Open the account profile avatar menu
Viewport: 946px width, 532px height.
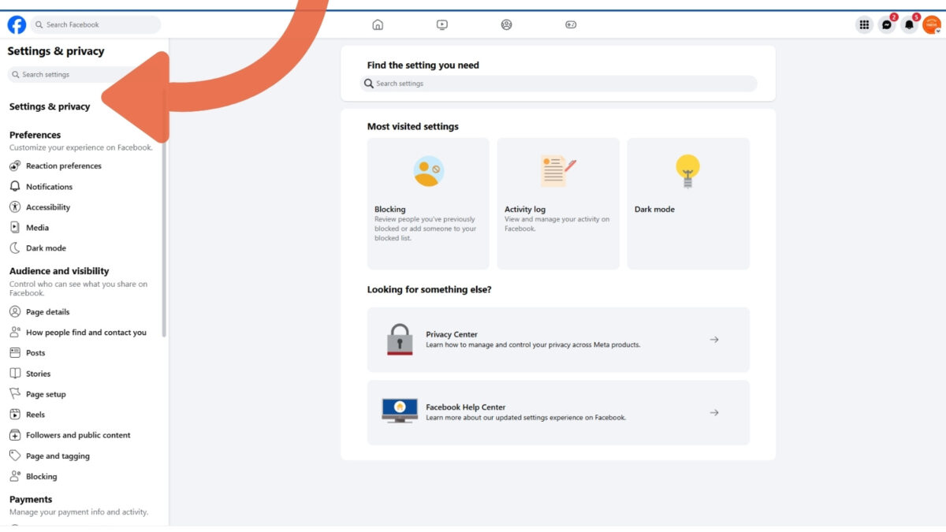tap(932, 24)
